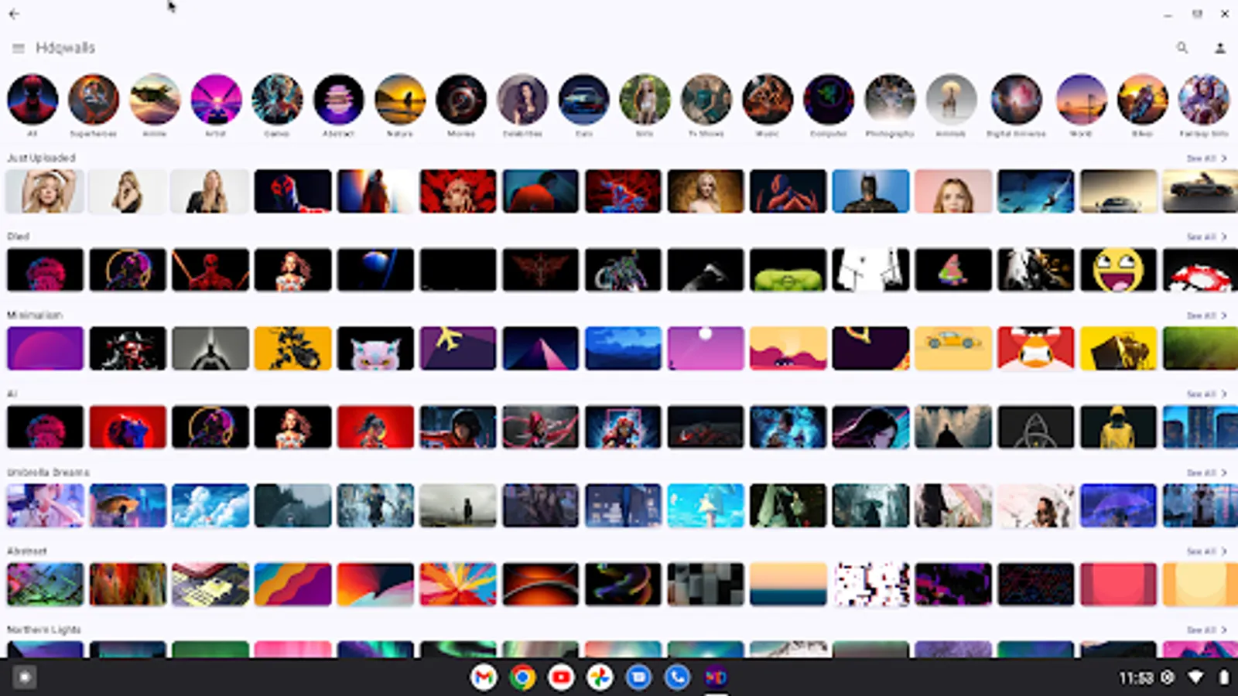Expand See All for Oled row
Viewport: 1238px width, 696px height.
coord(1206,237)
